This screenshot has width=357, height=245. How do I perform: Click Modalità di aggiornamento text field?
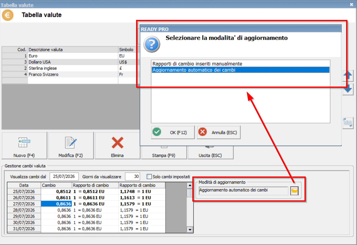click(243, 190)
